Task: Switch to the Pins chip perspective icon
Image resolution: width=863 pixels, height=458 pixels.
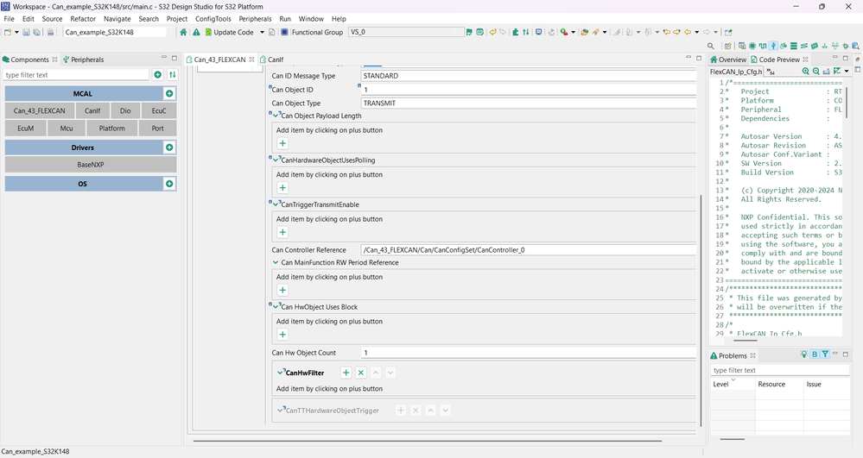Action: tap(752, 47)
